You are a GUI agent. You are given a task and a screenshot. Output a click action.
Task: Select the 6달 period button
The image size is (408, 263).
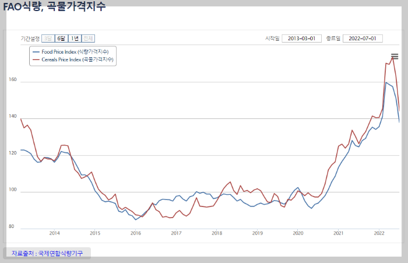(x=61, y=38)
